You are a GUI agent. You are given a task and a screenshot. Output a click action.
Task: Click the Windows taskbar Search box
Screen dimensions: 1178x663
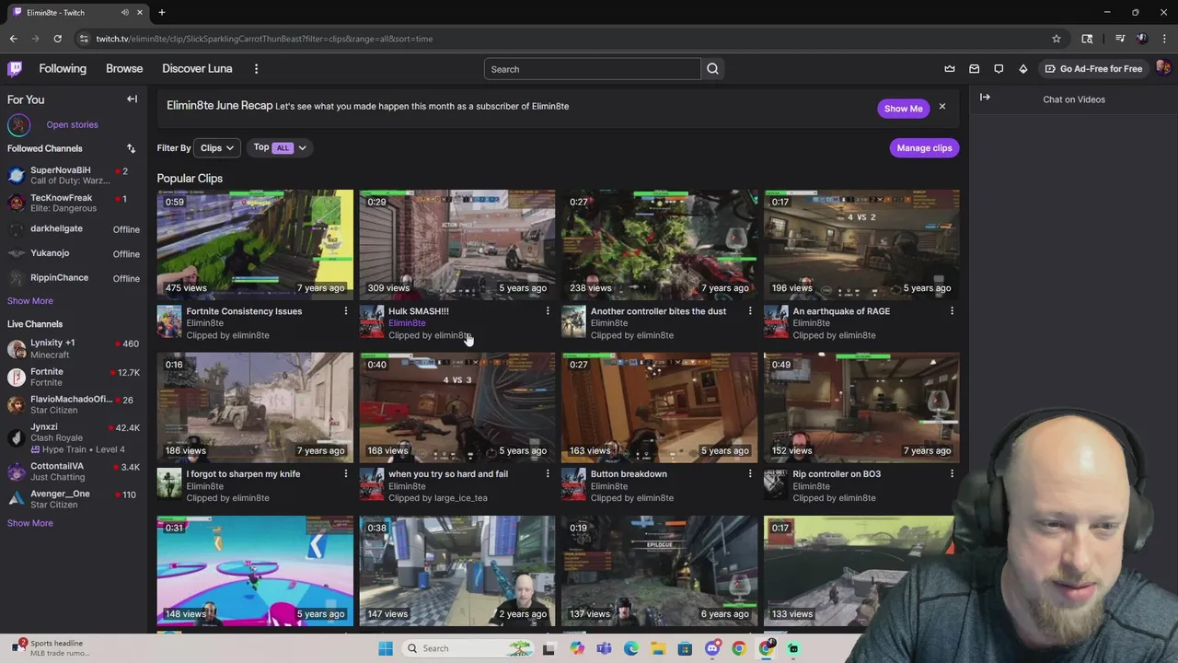click(469, 648)
